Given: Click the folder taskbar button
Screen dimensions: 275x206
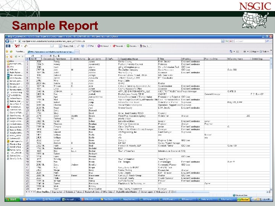Looking at the screenshot, I should click(x=108, y=200).
